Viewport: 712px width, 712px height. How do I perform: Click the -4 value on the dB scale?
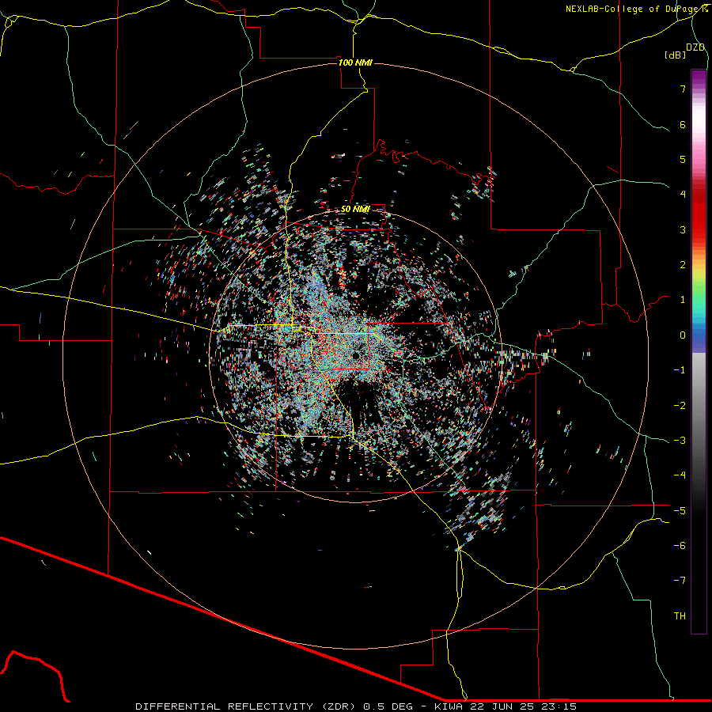pyautogui.click(x=680, y=475)
